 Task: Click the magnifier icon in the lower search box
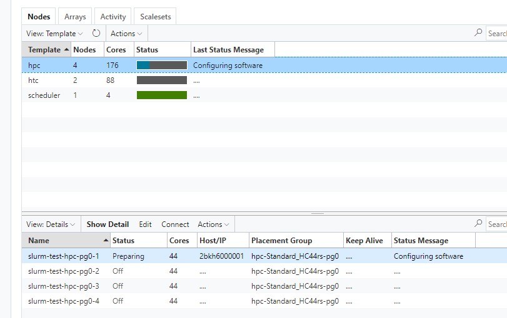click(479, 224)
